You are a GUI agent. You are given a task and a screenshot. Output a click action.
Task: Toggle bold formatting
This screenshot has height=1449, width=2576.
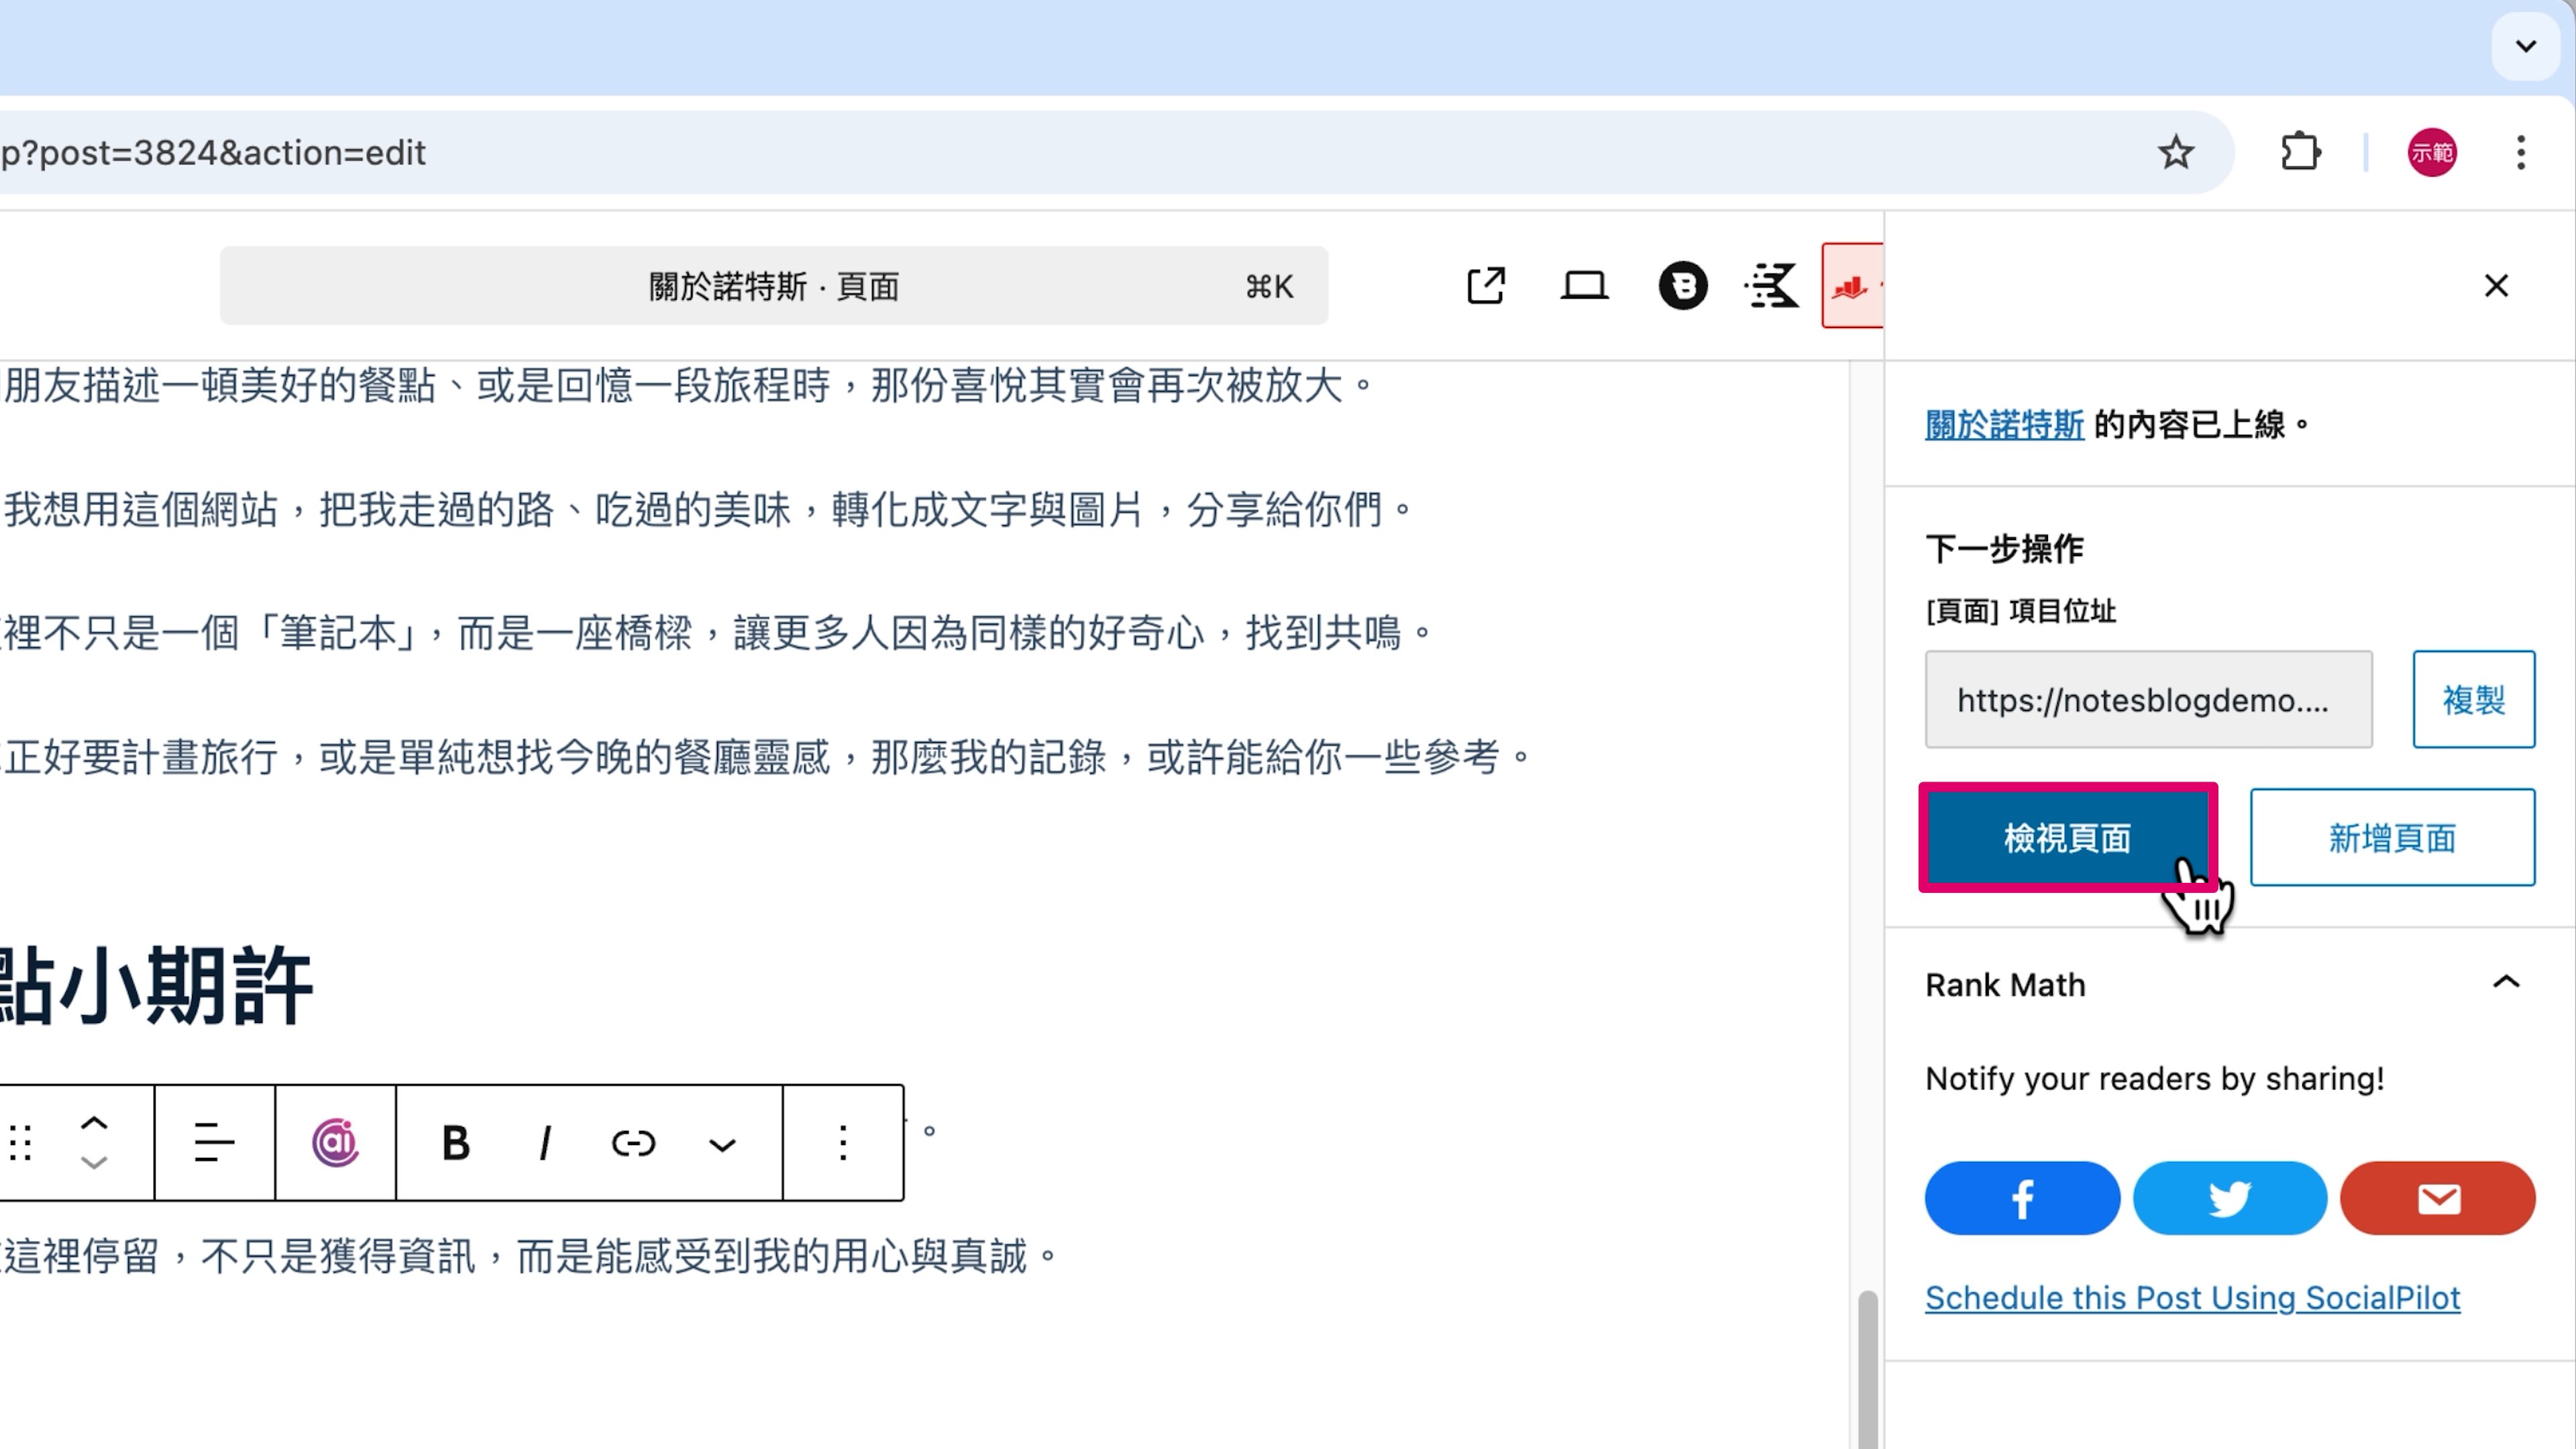tap(456, 1142)
